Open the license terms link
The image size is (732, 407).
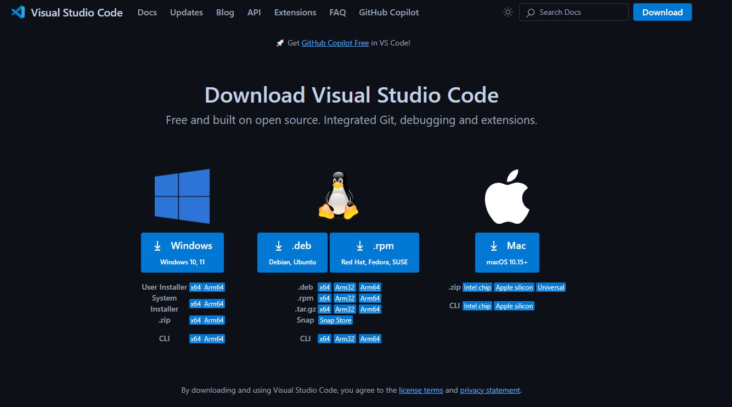click(x=421, y=391)
